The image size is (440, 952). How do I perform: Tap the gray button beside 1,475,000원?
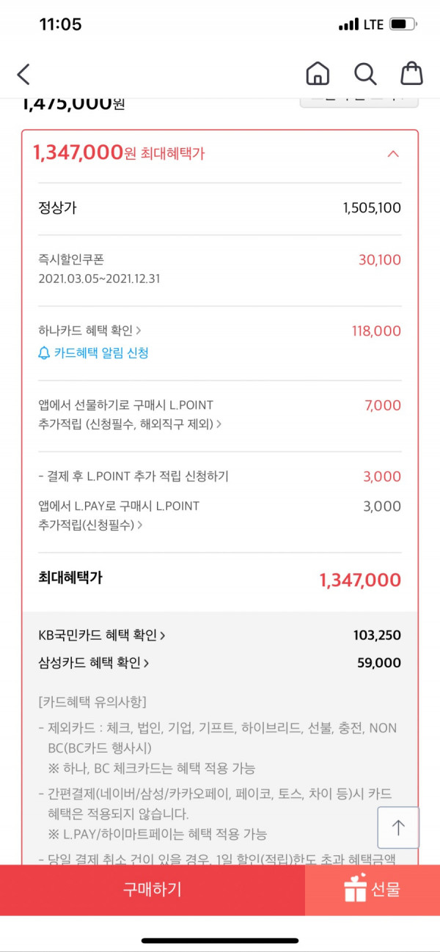[x=359, y=100]
